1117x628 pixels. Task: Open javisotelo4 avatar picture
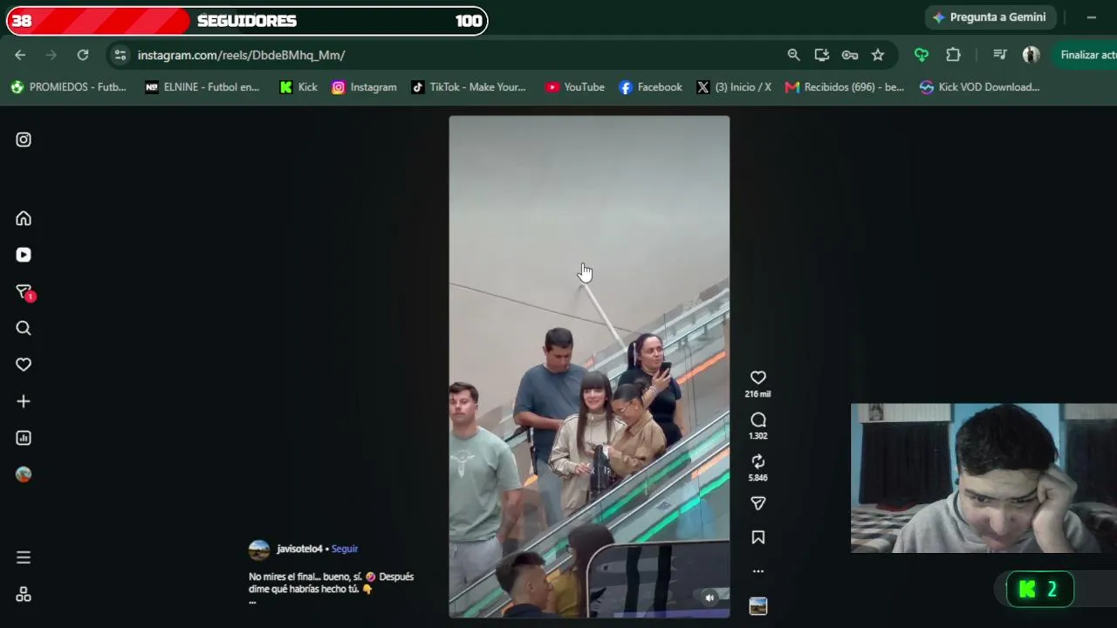pyautogui.click(x=259, y=549)
